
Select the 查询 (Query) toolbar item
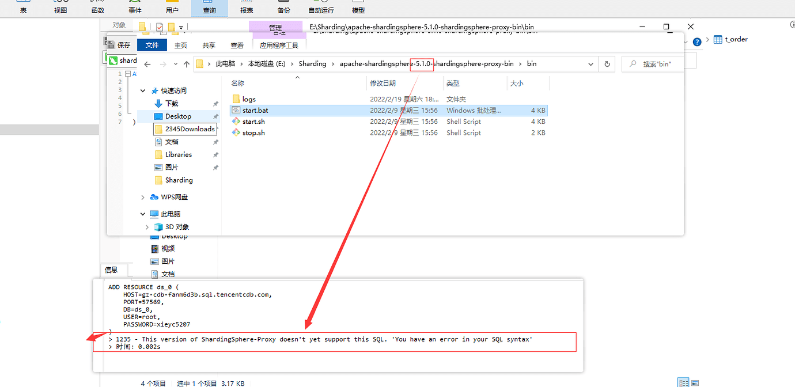[209, 8]
